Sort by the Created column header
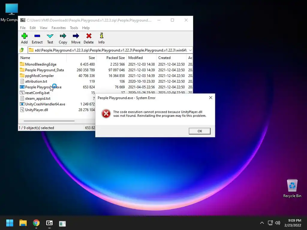 click(171, 58)
